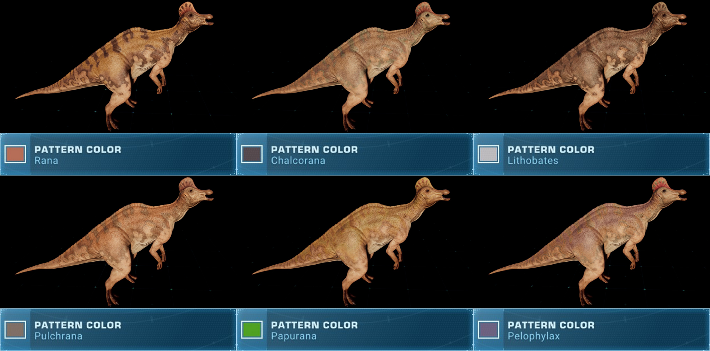
Task: Select the Pelophylax pattern color text
Action: (x=534, y=336)
